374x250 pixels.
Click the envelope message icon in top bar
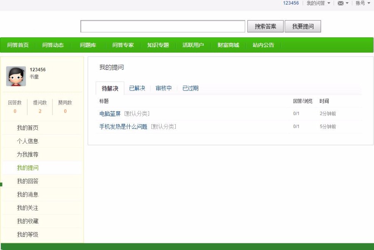tap(341, 3)
